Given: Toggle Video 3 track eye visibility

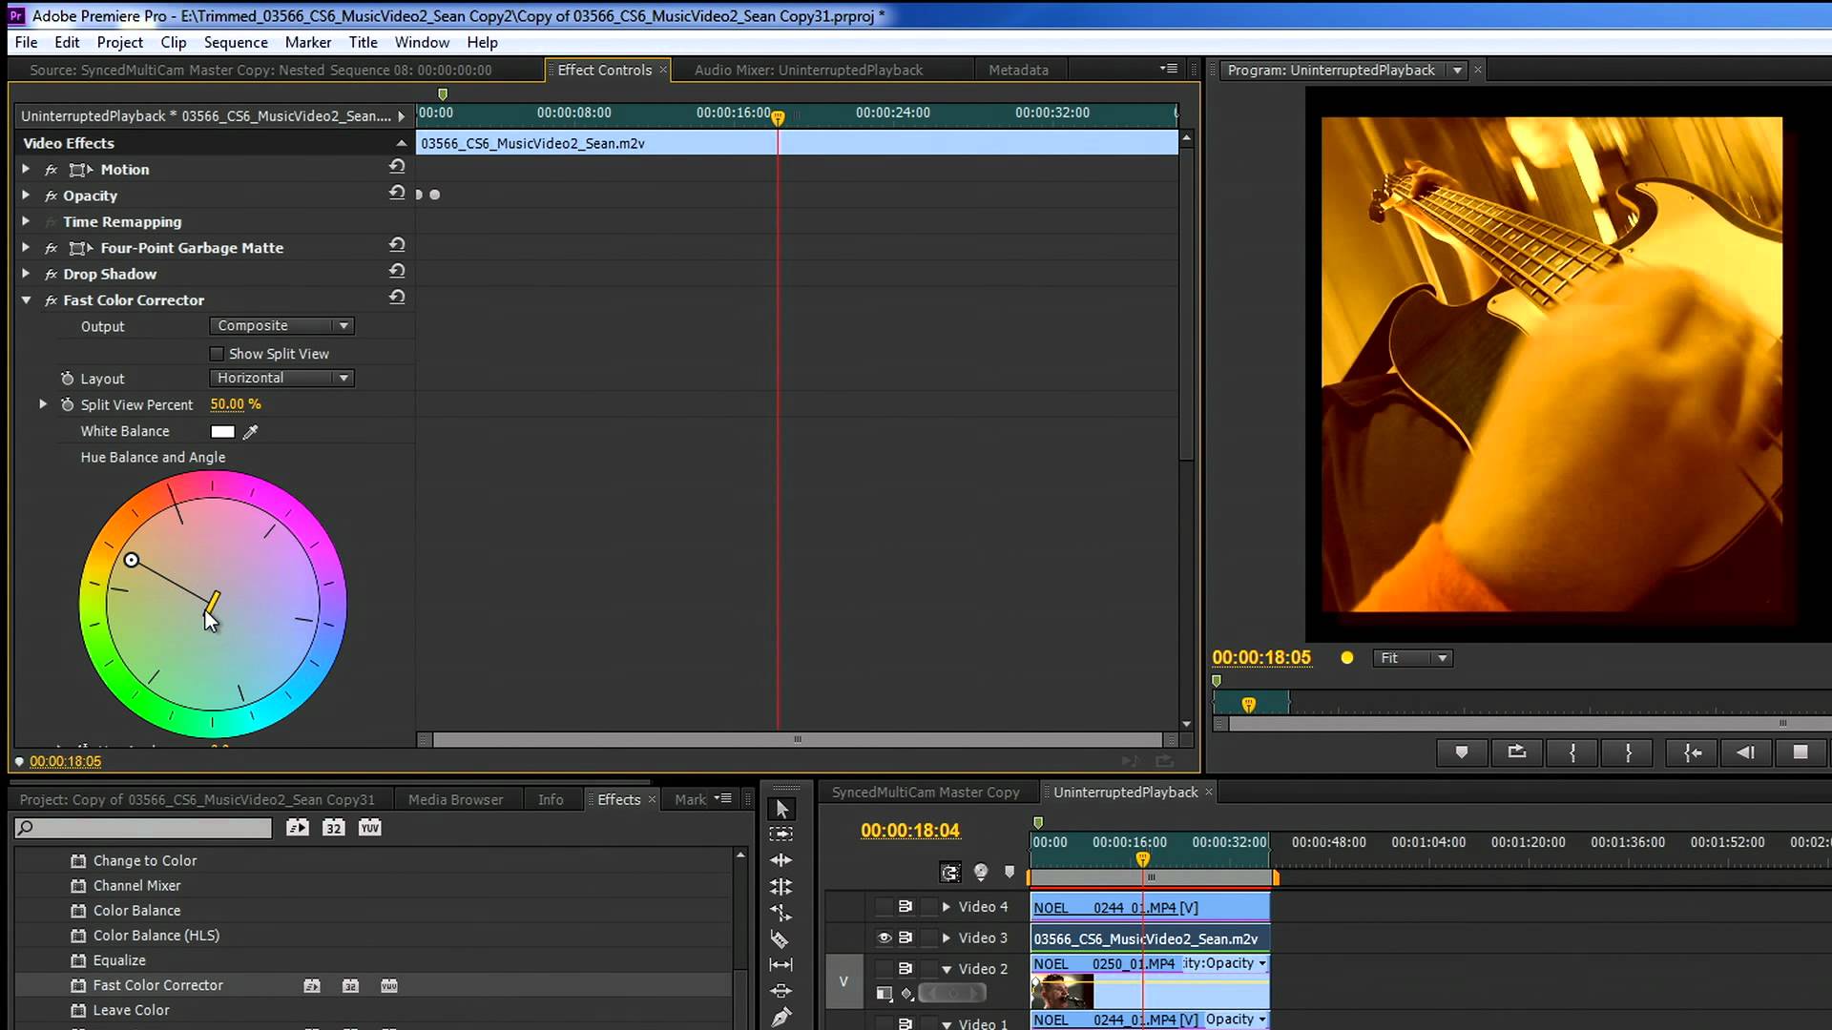Looking at the screenshot, I should tap(884, 938).
